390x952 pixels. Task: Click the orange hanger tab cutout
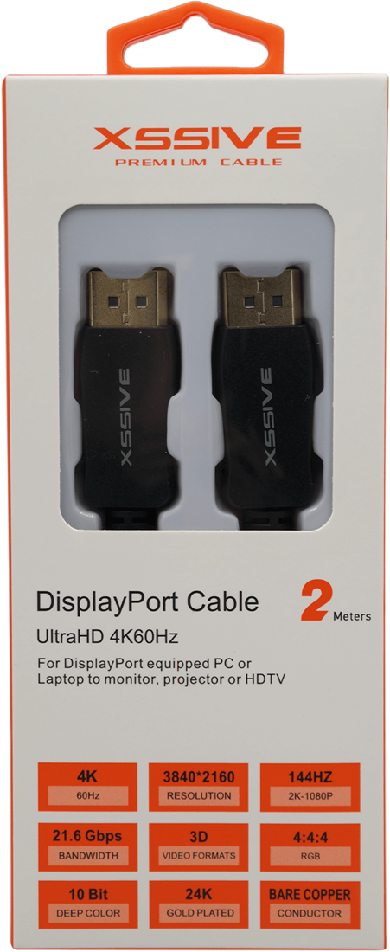(195, 38)
